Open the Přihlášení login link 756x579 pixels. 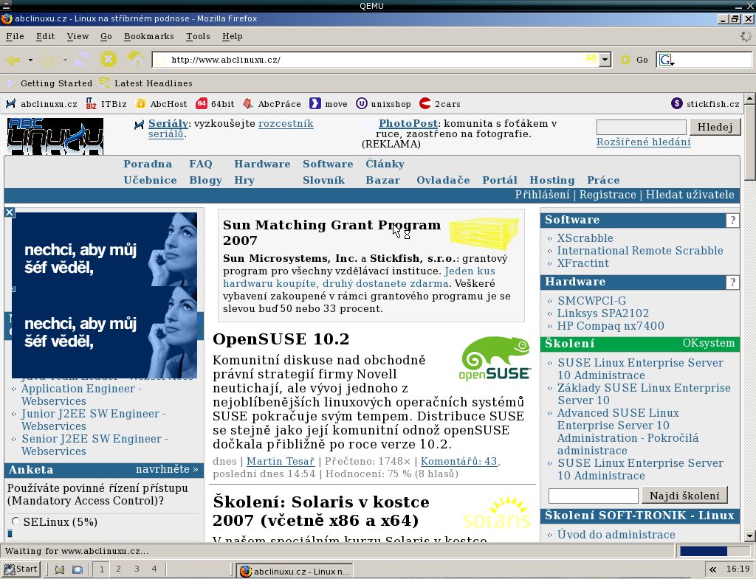[542, 195]
